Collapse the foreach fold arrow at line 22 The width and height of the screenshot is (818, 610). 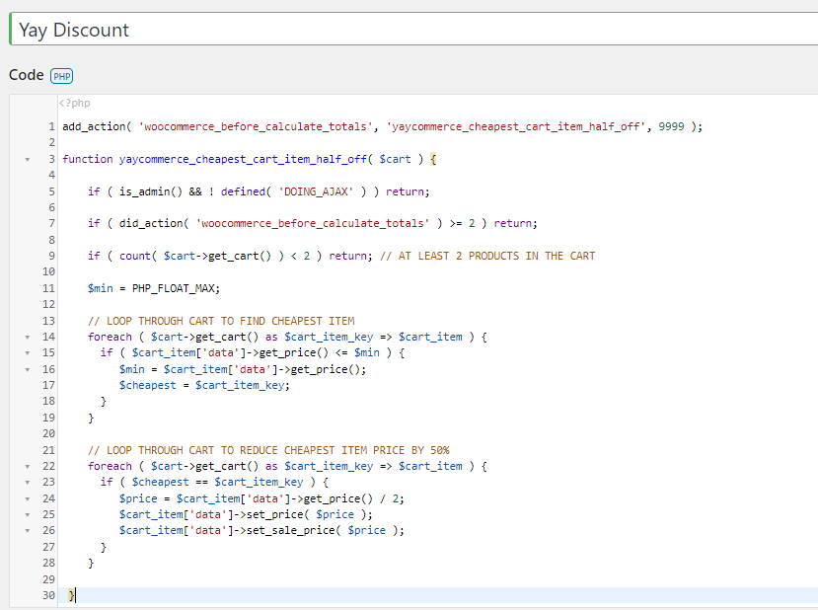28,467
